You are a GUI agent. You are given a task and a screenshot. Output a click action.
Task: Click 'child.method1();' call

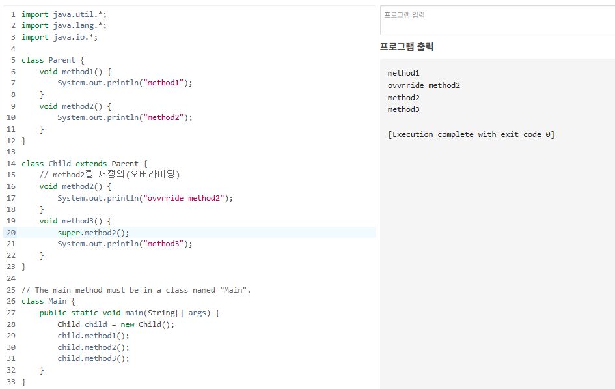pos(93,336)
